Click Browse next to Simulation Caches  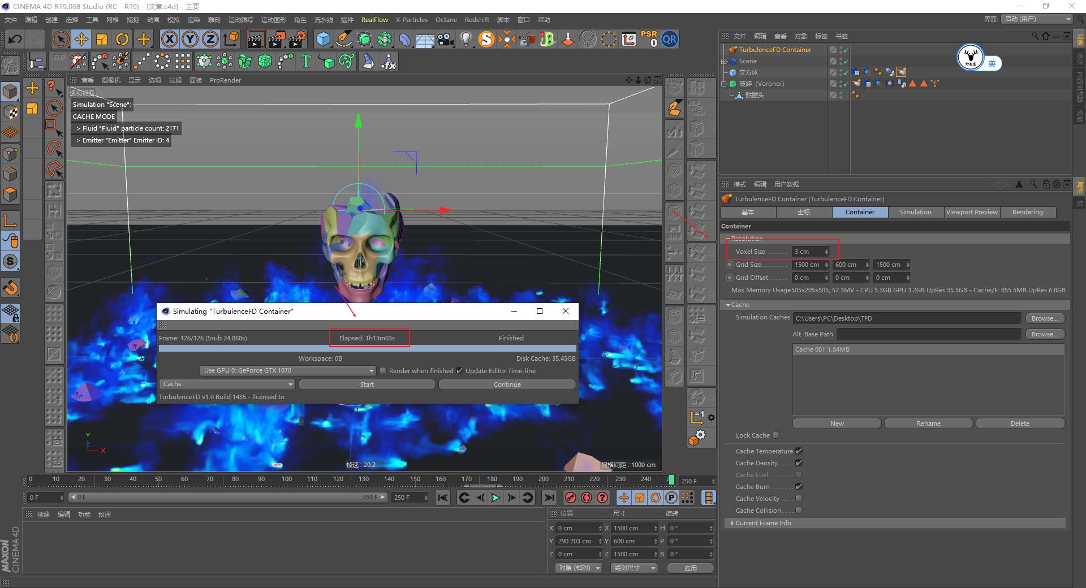tap(1044, 318)
